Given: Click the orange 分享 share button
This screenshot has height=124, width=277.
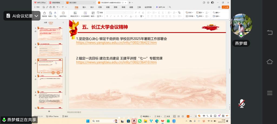Looking at the screenshot, I should [225, 7].
